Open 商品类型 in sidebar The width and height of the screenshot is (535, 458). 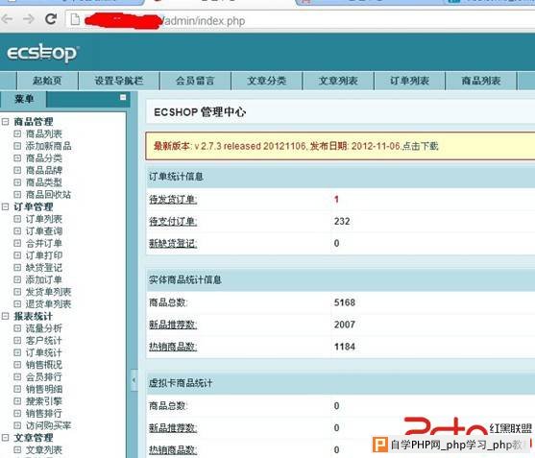[43, 182]
